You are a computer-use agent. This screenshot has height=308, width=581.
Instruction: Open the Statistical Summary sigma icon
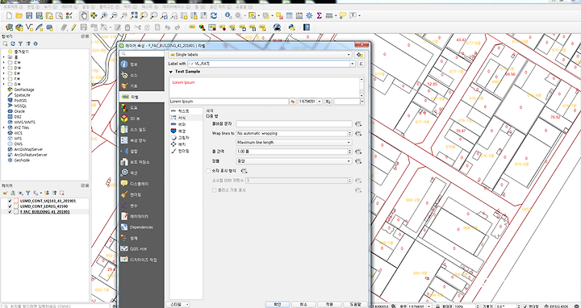tap(319, 15)
